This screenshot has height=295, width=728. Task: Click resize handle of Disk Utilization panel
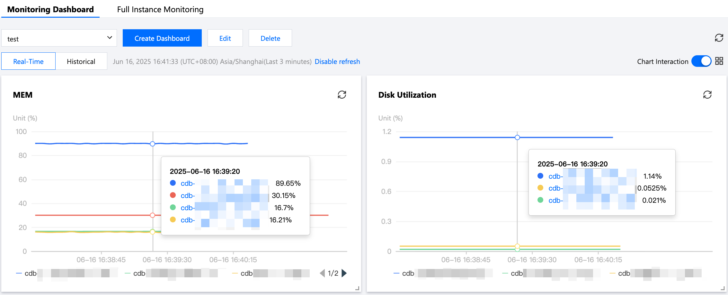723,288
